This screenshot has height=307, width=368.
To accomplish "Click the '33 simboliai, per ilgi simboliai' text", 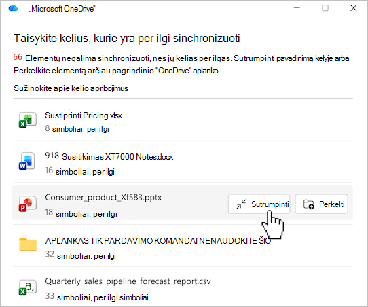I will pyautogui.click(x=96, y=297).
